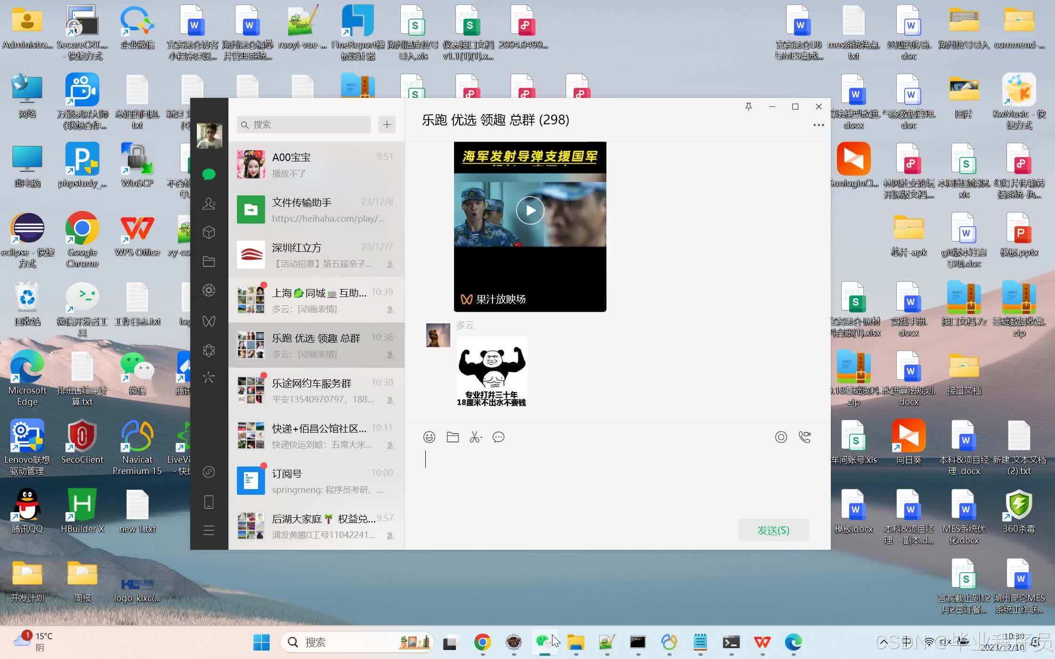This screenshot has width=1055, height=659.
Task: Open WPS Office from the taskbar
Action: coord(762,642)
